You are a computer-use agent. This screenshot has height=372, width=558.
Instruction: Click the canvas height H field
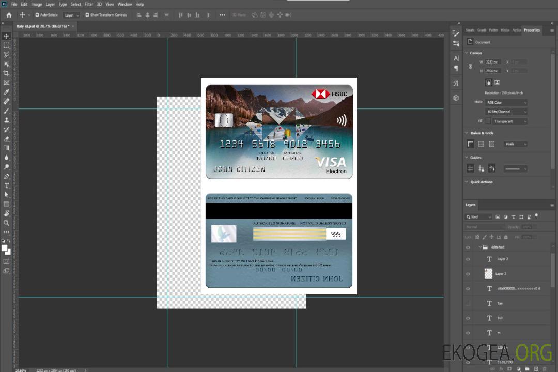[x=493, y=71]
